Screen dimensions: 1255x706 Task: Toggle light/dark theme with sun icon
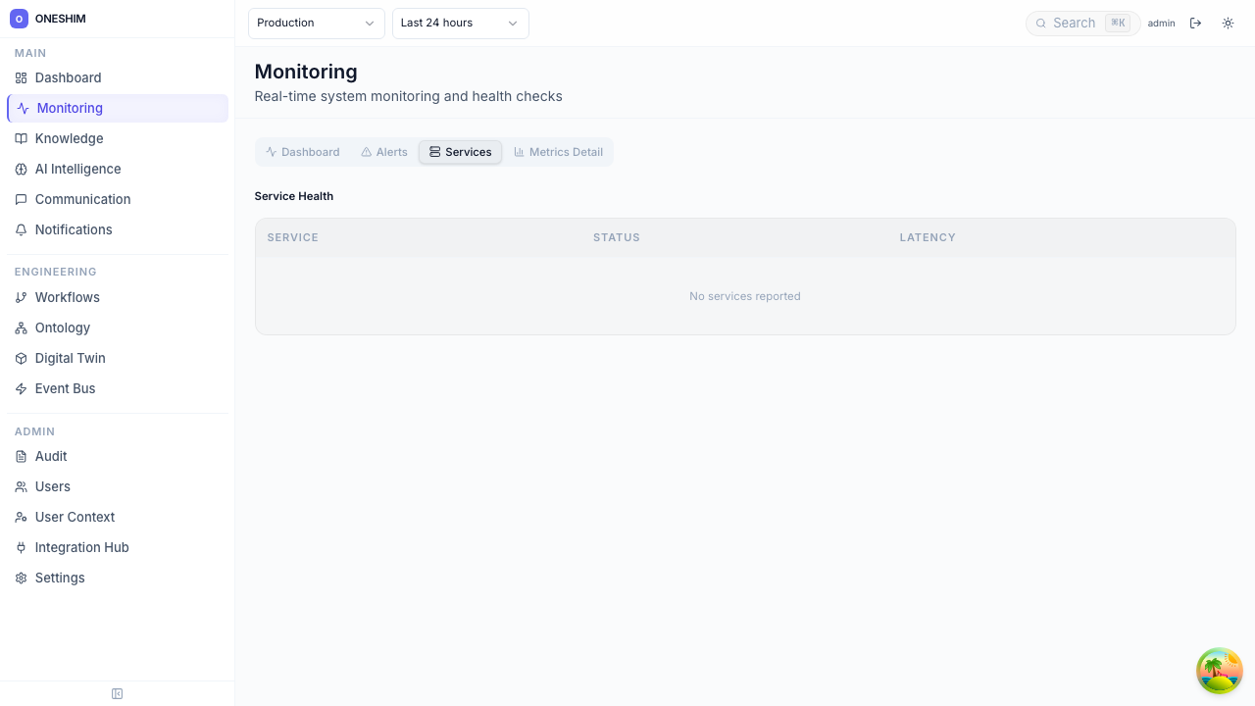click(x=1228, y=23)
